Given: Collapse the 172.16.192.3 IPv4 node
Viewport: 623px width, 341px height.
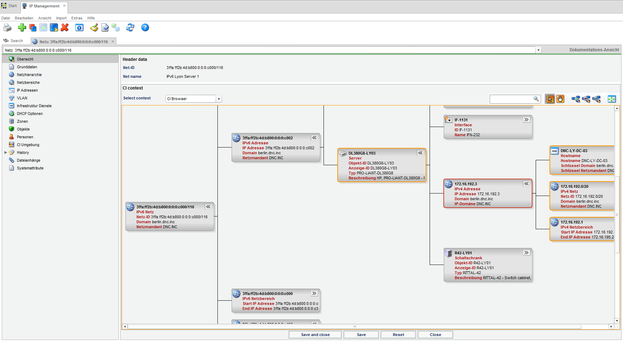Looking at the screenshot, I should click(526, 184).
